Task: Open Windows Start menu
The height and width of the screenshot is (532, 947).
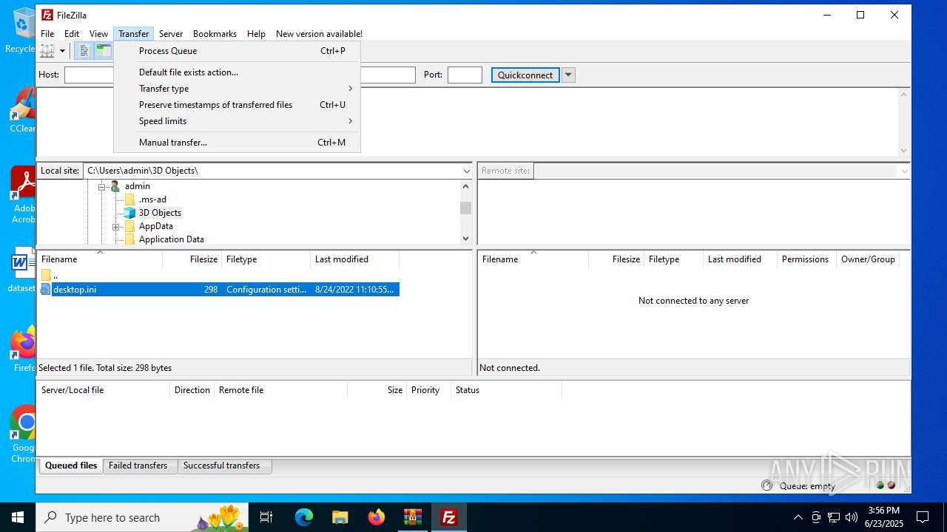Action: tap(18, 517)
